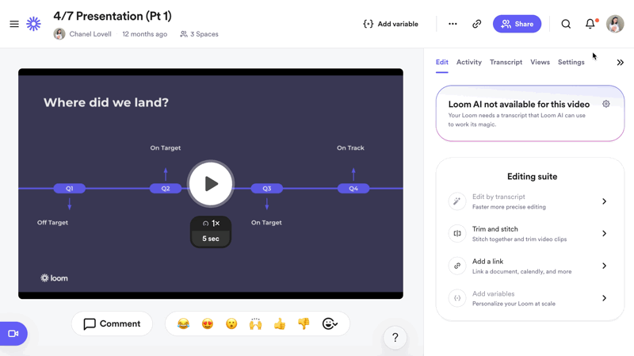Click the Loom logo icon
This screenshot has width=634, height=356.
[34, 25]
